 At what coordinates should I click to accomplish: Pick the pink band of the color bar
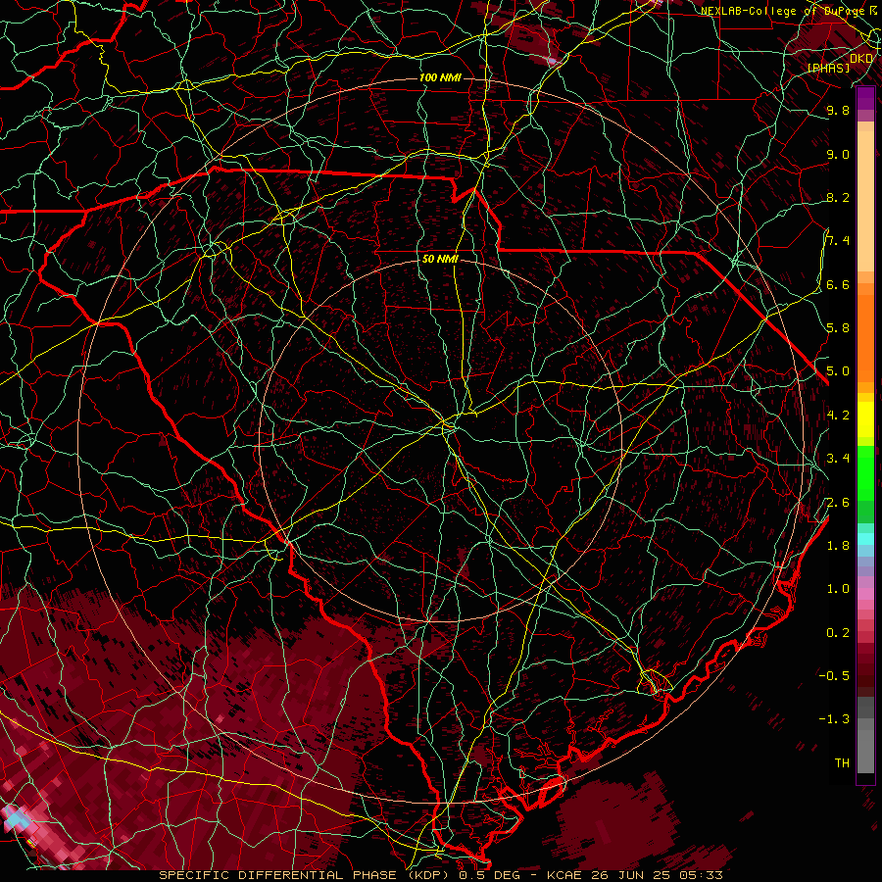point(865,594)
